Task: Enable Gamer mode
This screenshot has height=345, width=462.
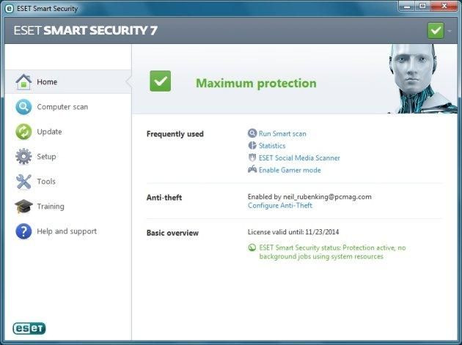Action: (290, 170)
